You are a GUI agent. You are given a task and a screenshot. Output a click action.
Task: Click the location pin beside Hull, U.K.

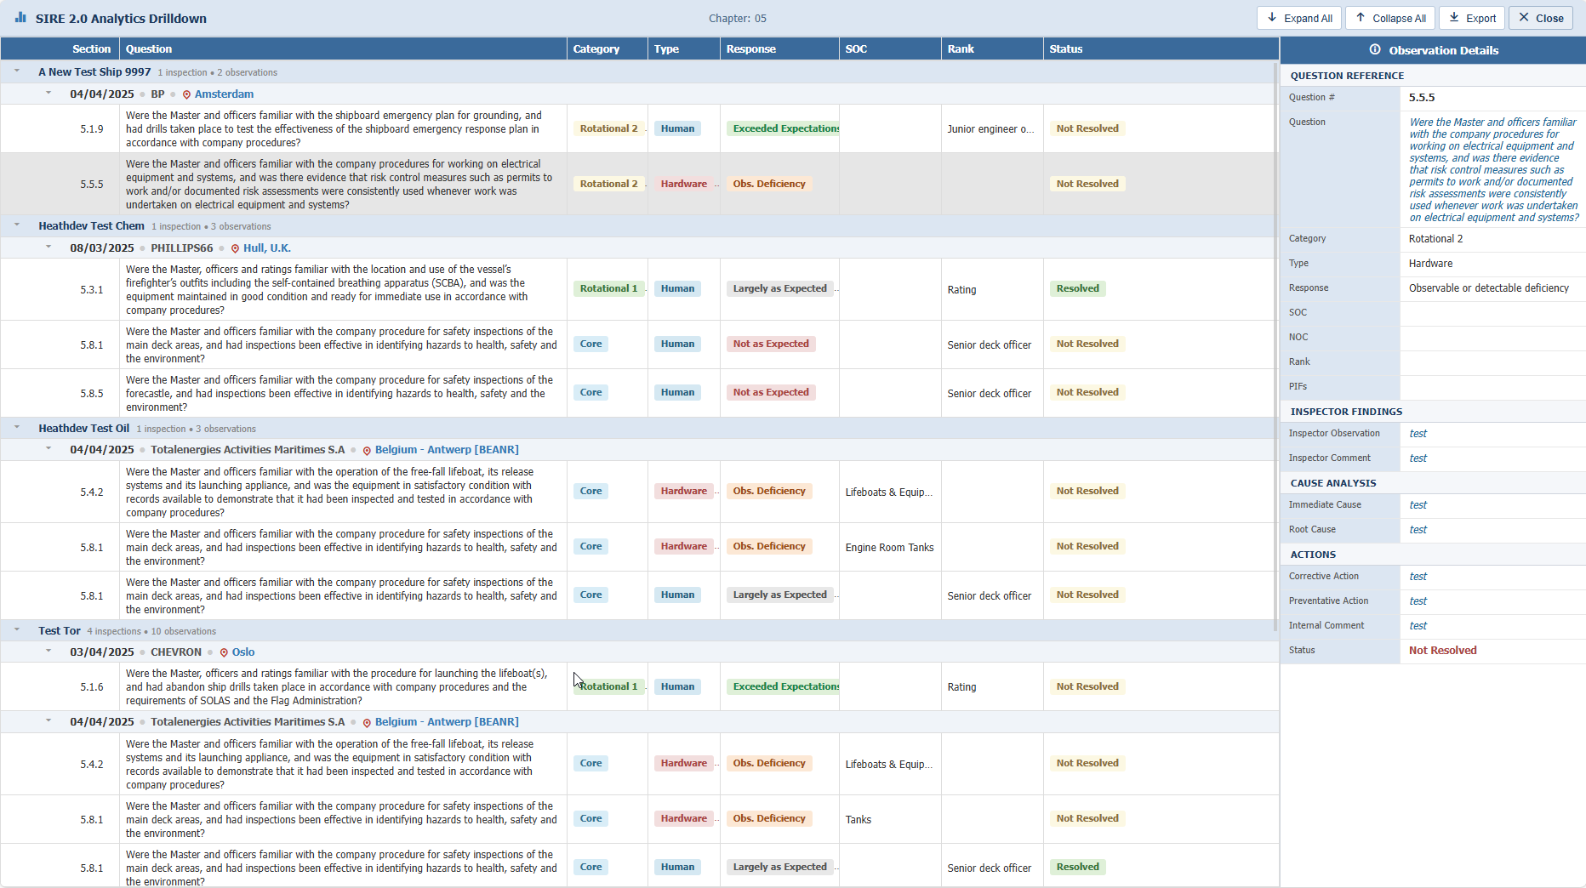(235, 248)
